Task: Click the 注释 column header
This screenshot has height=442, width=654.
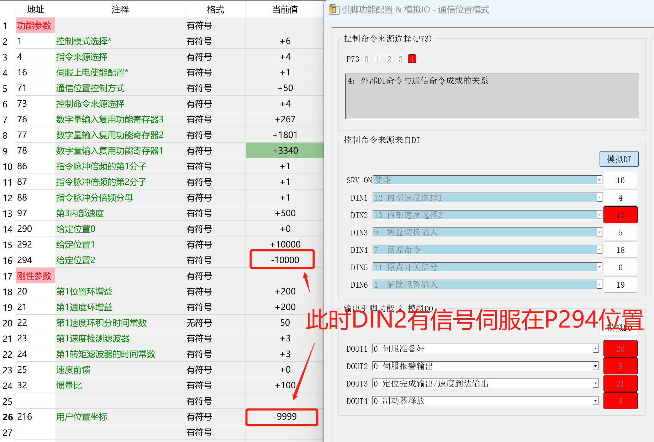Action: (x=120, y=10)
